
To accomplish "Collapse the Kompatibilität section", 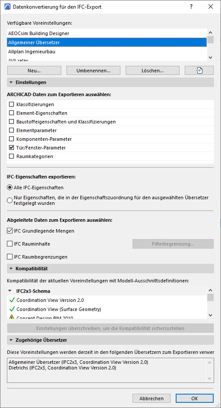I will [x=11, y=268].
